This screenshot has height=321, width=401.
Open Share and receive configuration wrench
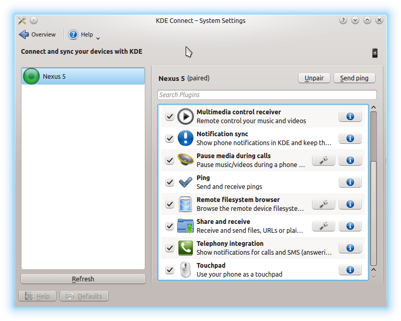tap(323, 226)
